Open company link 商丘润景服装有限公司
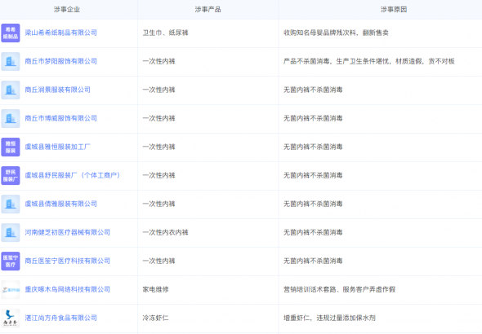The width and height of the screenshot is (482, 334). click(57, 90)
